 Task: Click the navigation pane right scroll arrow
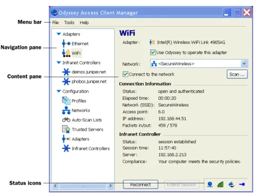(x=110, y=185)
